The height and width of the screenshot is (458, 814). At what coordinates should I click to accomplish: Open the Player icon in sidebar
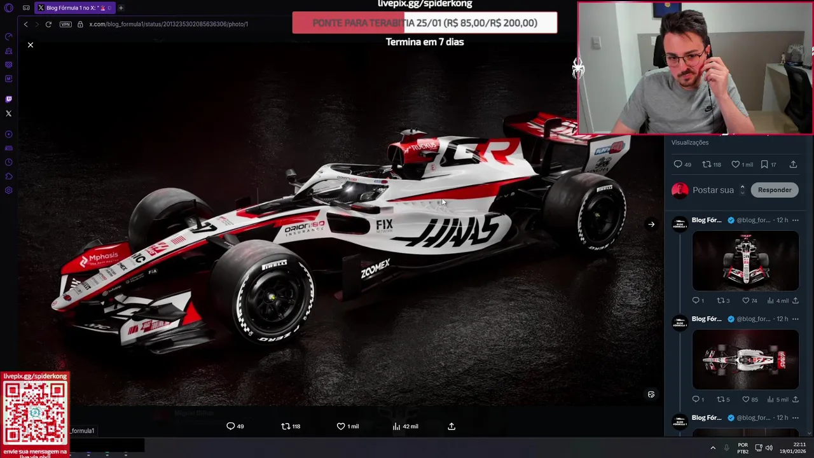(9, 134)
